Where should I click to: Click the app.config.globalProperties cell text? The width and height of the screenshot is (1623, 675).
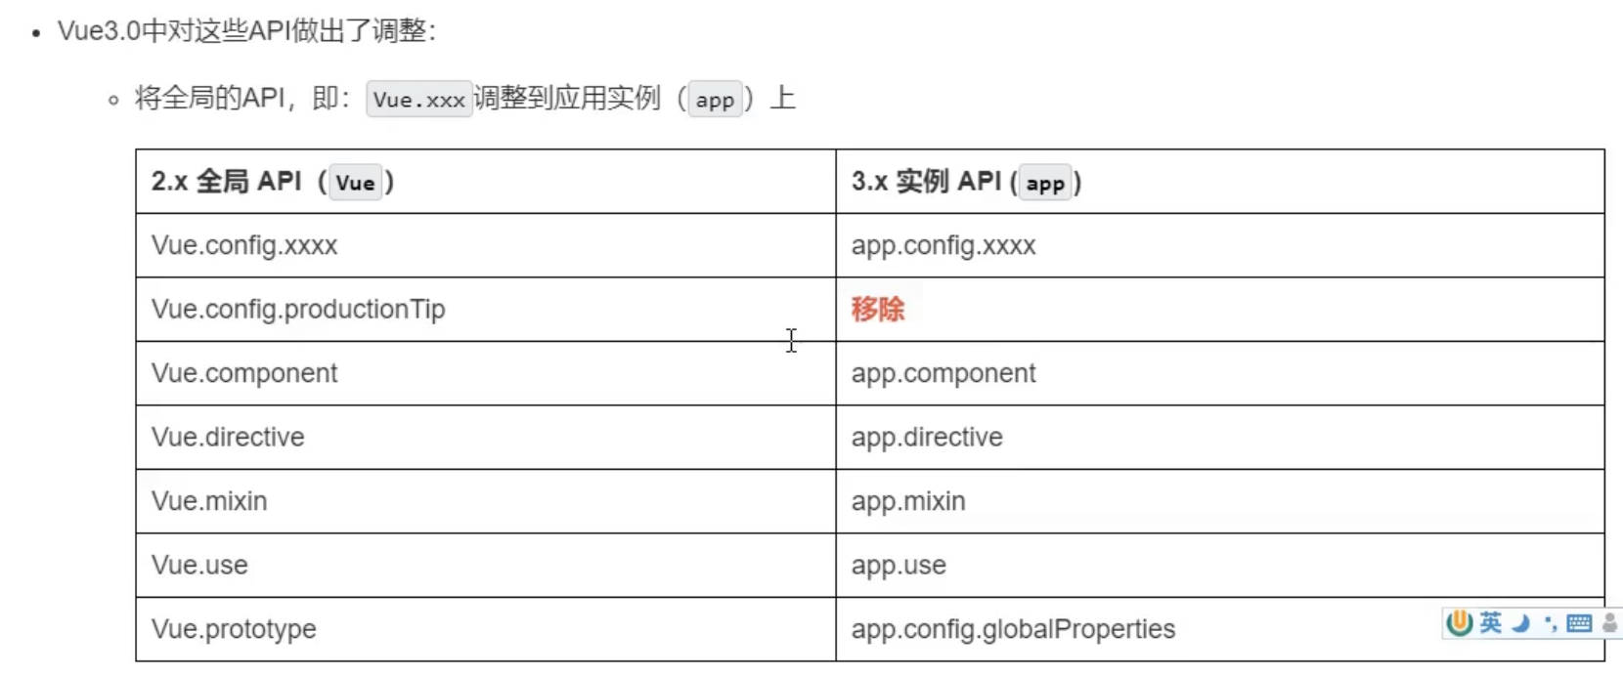click(x=1013, y=629)
